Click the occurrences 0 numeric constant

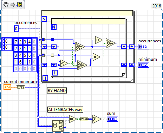point(16,29)
